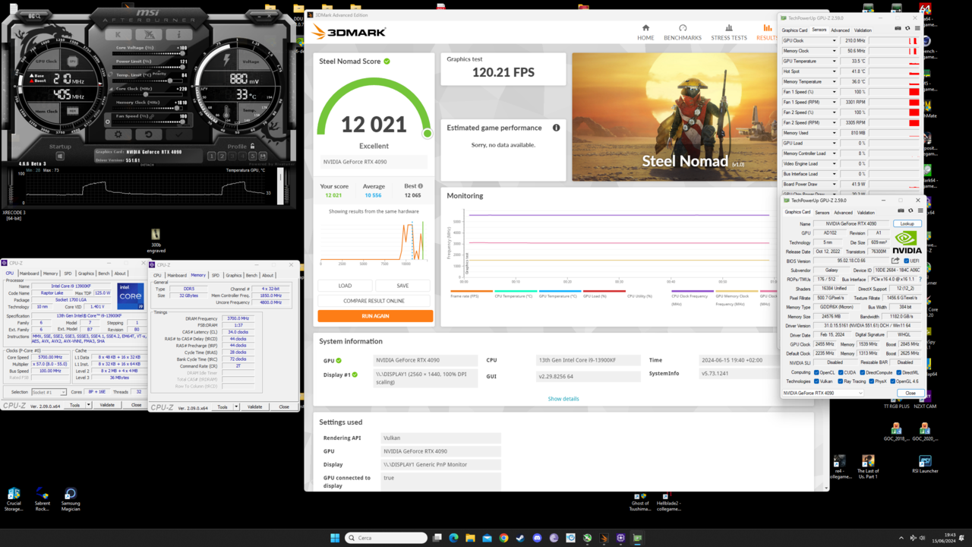Adjust Afterburner Core Clock slider
The width and height of the screenshot is (972, 547).
tap(149, 94)
